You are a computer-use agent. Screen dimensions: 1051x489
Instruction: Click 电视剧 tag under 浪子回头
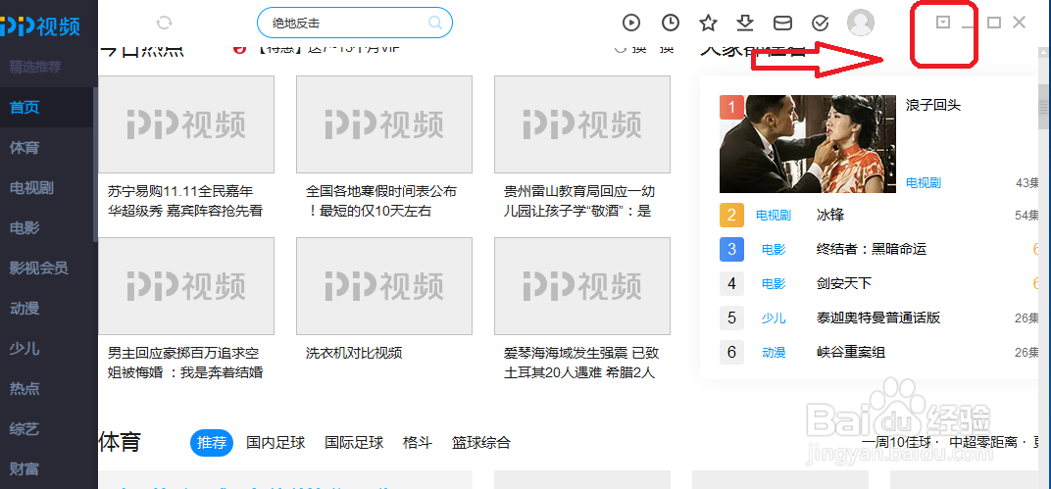[924, 183]
